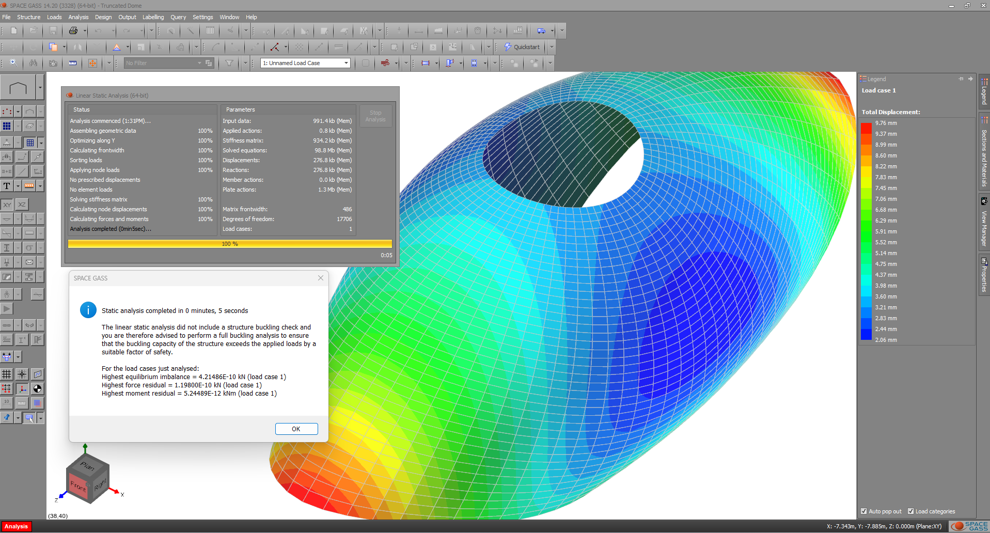Click the orange pan arrows icon
This screenshot has height=533, width=990.
click(x=92, y=63)
